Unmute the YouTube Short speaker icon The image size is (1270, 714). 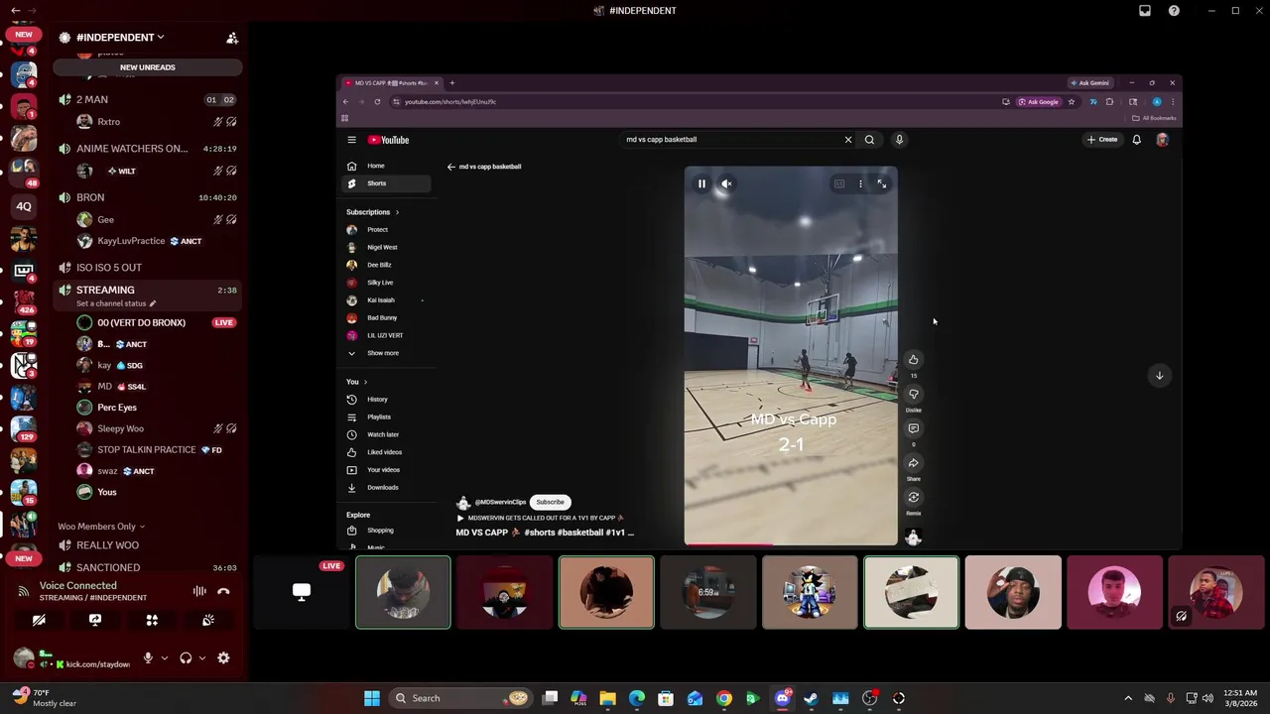tap(727, 183)
